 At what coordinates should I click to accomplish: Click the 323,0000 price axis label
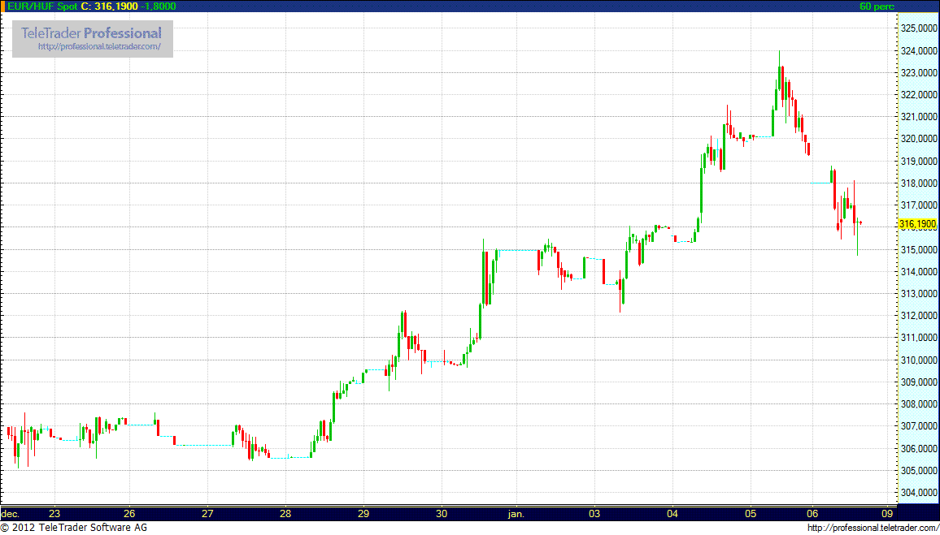pyautogui.click(x=918, y=72)
